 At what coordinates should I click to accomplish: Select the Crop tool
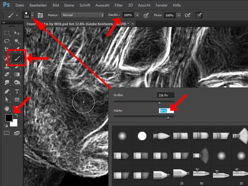tap(7, 49)
